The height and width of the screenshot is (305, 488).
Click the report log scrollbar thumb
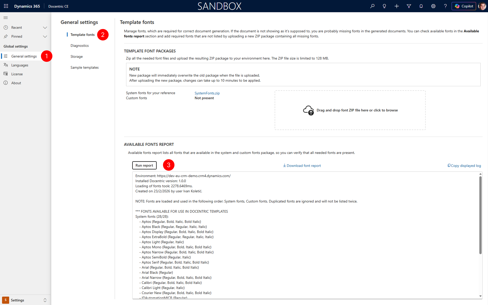[480, 215]
